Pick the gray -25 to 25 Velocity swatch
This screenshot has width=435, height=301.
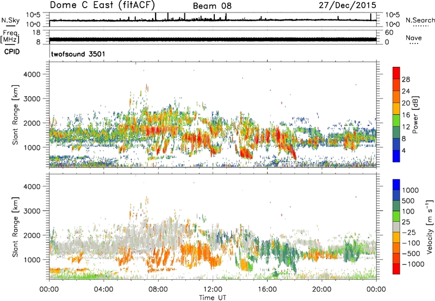tap(396, 227)
